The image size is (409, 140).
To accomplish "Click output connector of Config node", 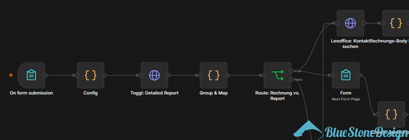I will (x=104, y=75).
